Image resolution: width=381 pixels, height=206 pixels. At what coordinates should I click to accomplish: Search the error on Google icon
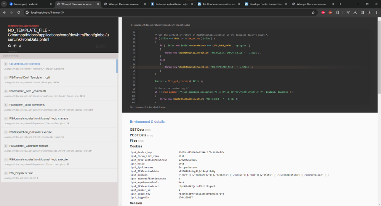[10, 46]
